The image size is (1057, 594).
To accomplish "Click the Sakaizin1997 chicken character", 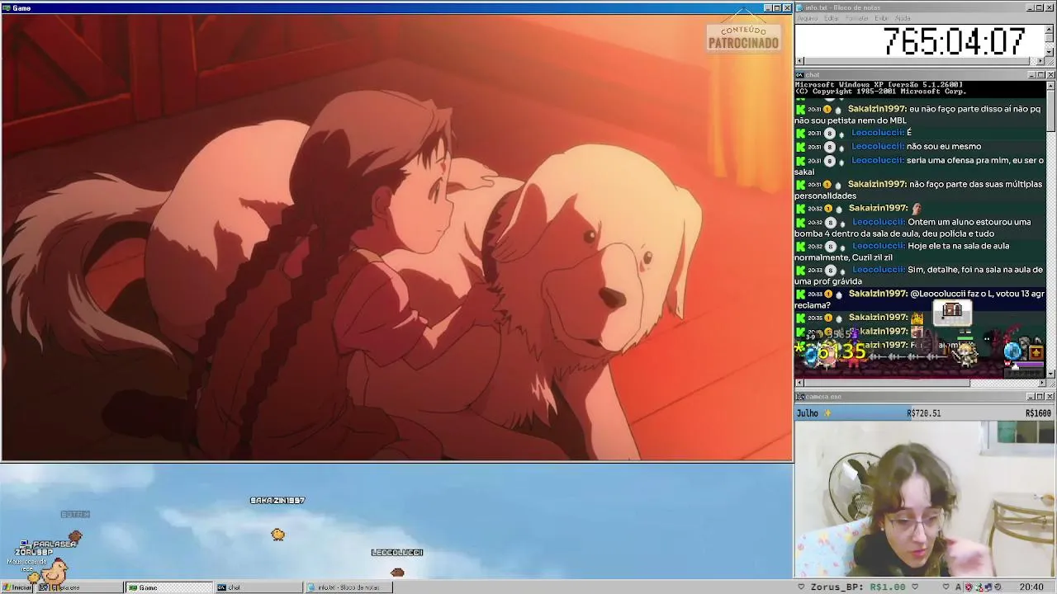I will (x=277, y=535).
